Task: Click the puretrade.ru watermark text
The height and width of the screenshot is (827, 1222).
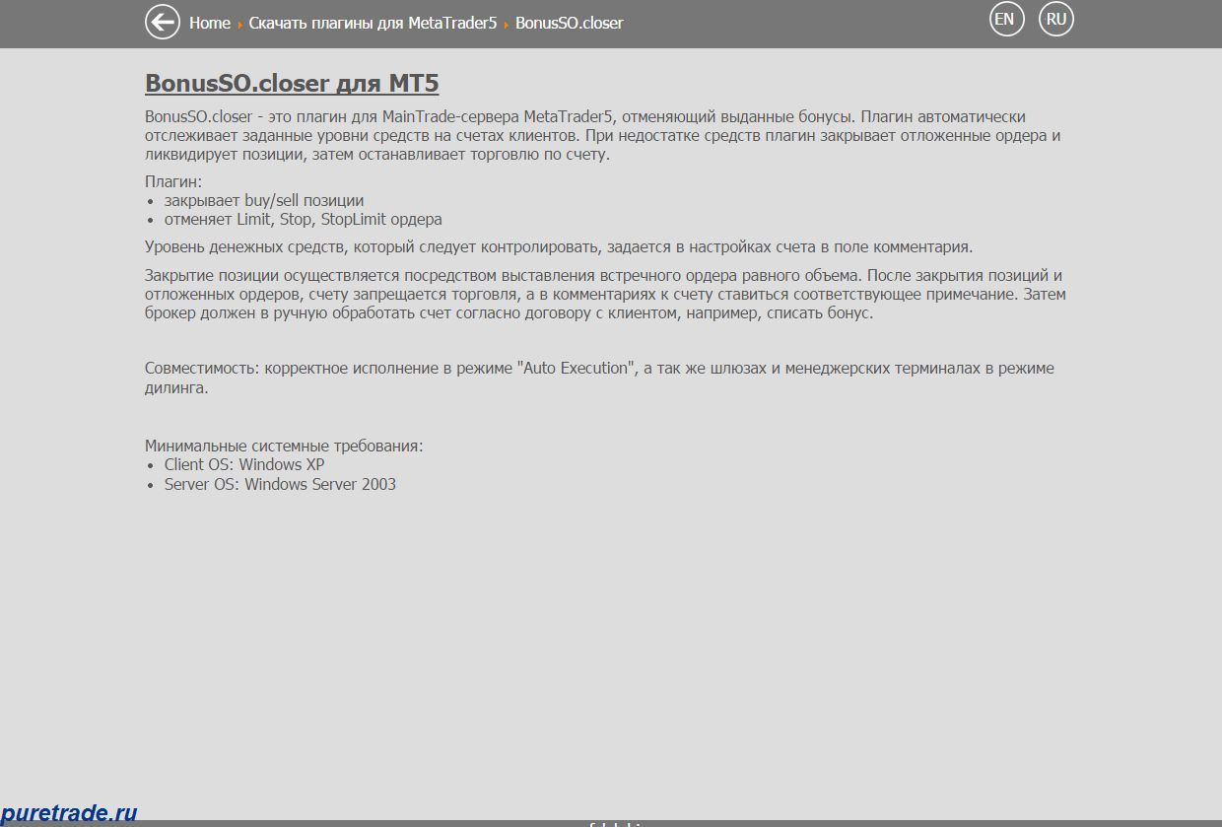Action: pos(69,813)
